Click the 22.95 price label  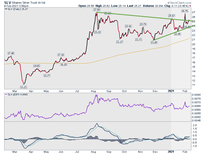coord(177,34)
